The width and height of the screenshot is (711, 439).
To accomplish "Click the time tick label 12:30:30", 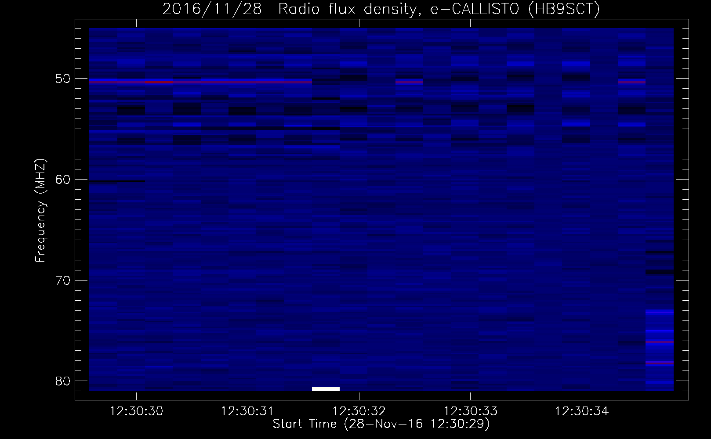I will click(x=136, y=411).
